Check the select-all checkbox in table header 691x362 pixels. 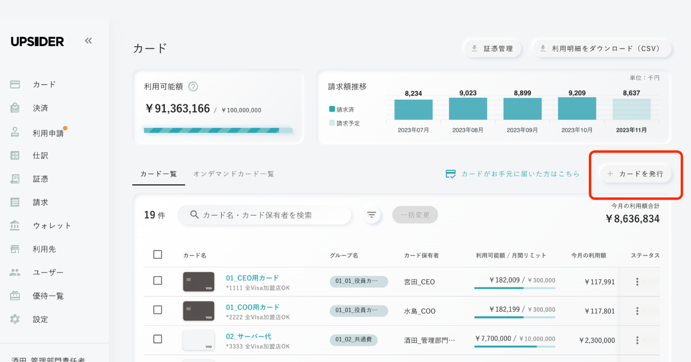158,255
